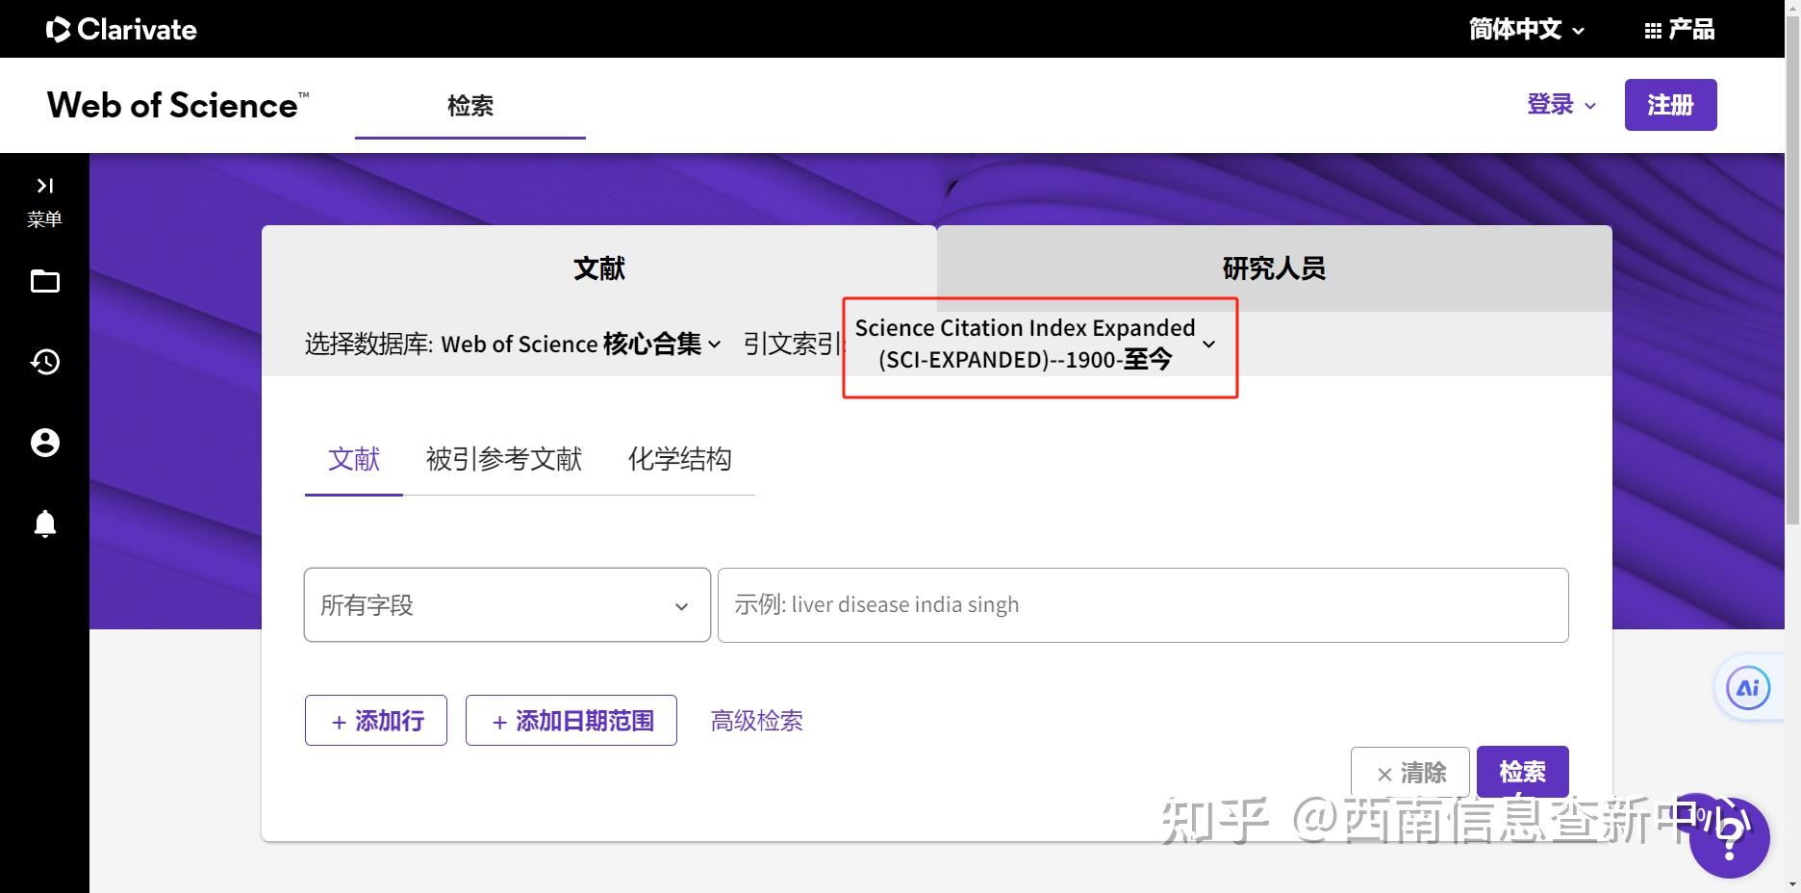Expand the SCI-EXPANDED citation index dropdown
The height and width of the screenshot is (893, 1801).
click(1209, 344)
